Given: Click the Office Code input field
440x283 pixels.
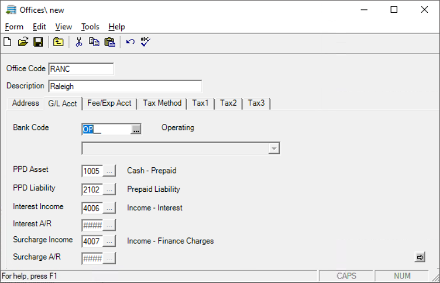Looking at the screenshot, I should [81, 69].
